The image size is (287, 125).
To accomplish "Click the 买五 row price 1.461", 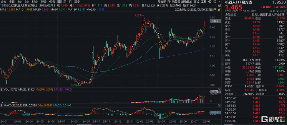I will pos(256,55).
